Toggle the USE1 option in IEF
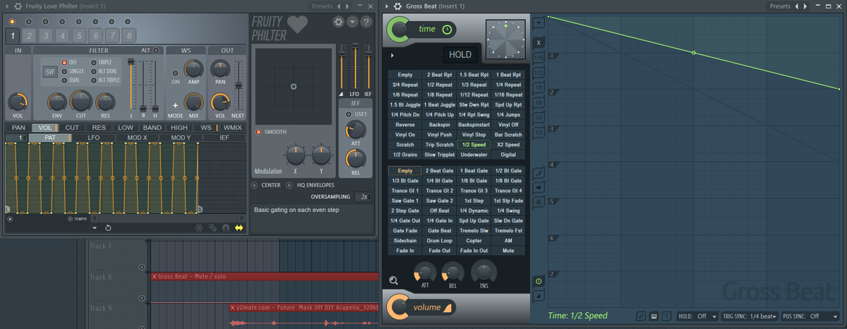 coord(349,113)
